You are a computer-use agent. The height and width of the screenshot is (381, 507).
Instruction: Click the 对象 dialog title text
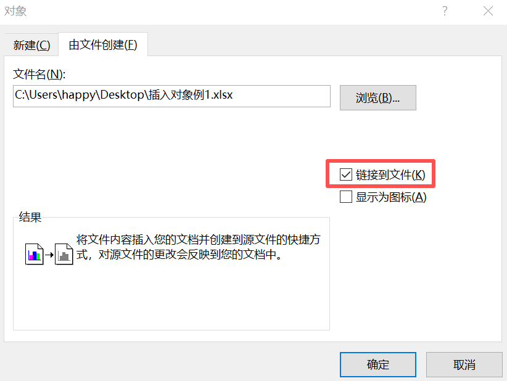click(x=15, y=11)
